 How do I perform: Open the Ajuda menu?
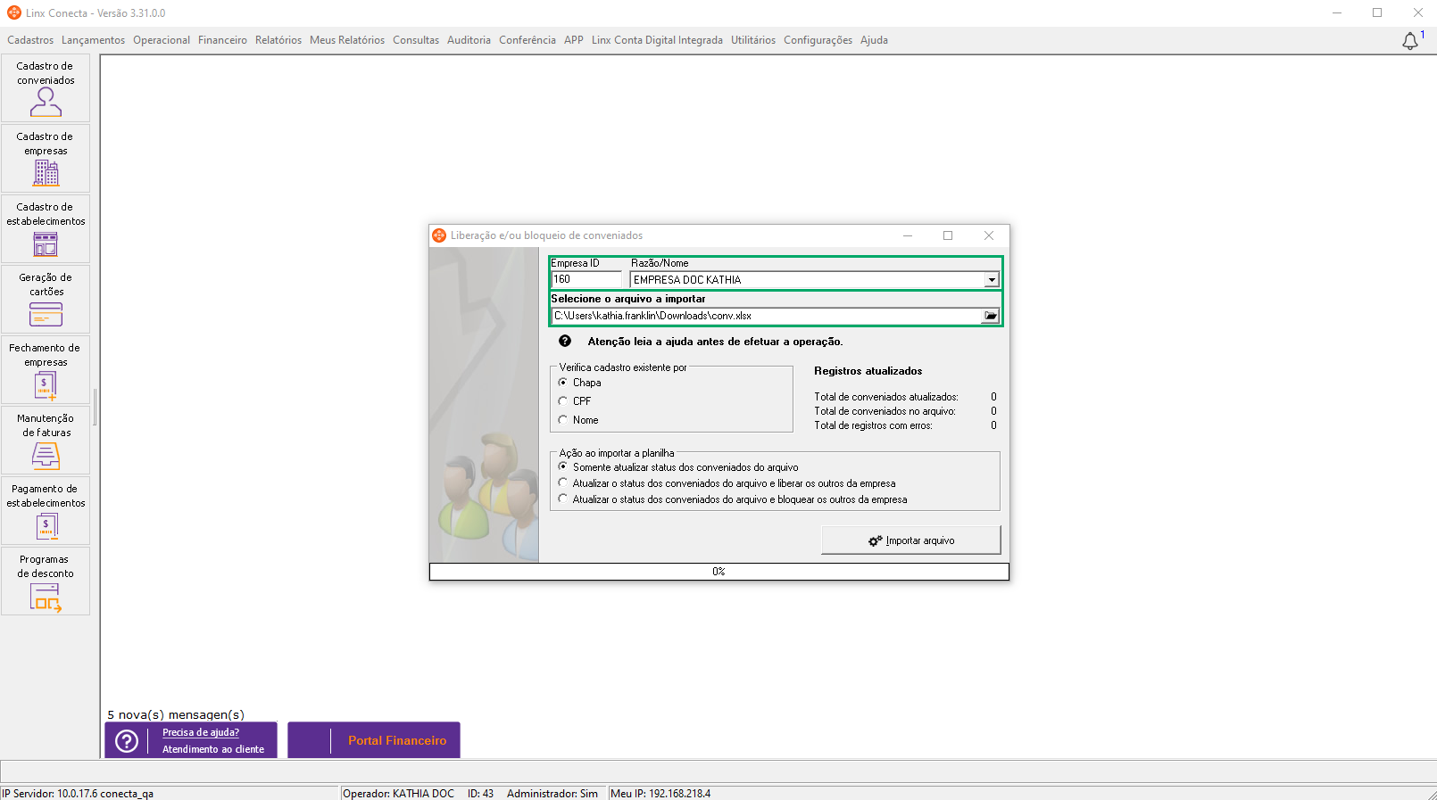pyautogui.click(x=874, y=40)
